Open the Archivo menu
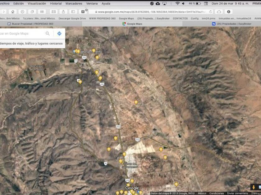Image resolution: width=261 pixels, height=195 pixels. pyautogui.click(x=5, y=3)
